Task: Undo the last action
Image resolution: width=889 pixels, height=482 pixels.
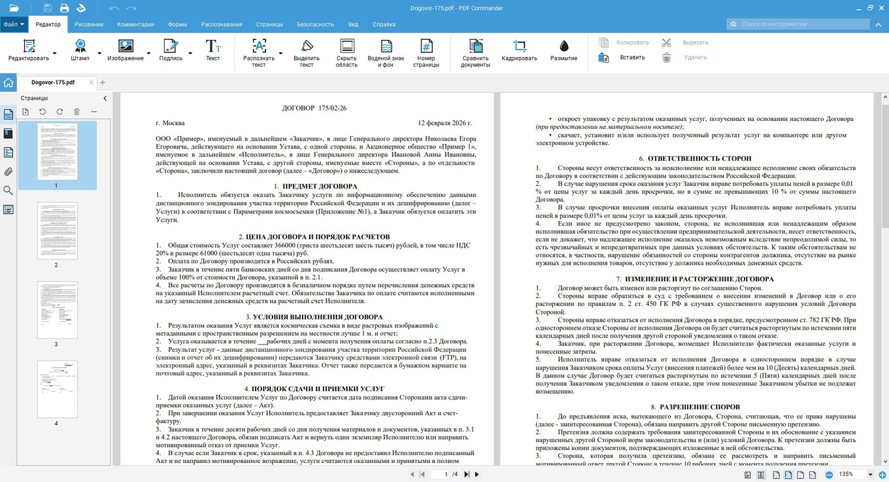Action: pos(114,8)
